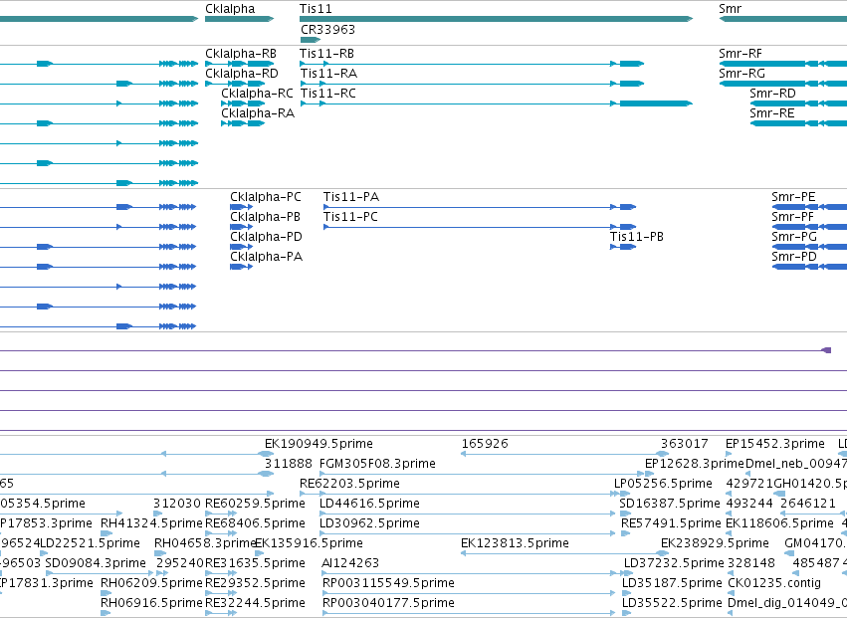
Task: Select EST SD09084.3prime
Action: click(96, 564)
